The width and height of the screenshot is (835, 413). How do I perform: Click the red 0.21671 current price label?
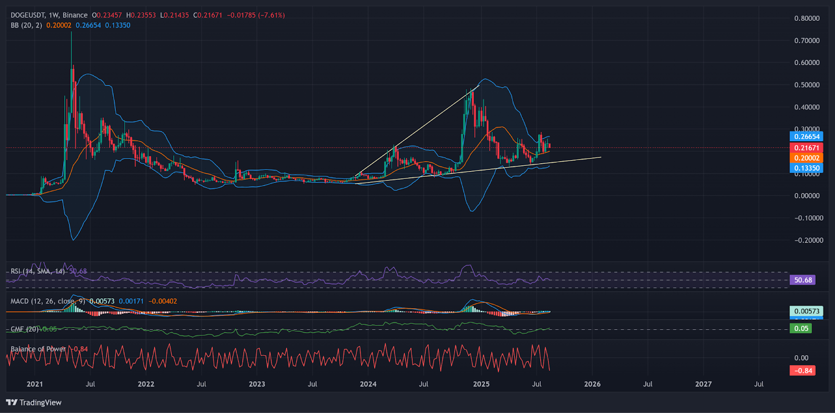[x=806, y=148]
